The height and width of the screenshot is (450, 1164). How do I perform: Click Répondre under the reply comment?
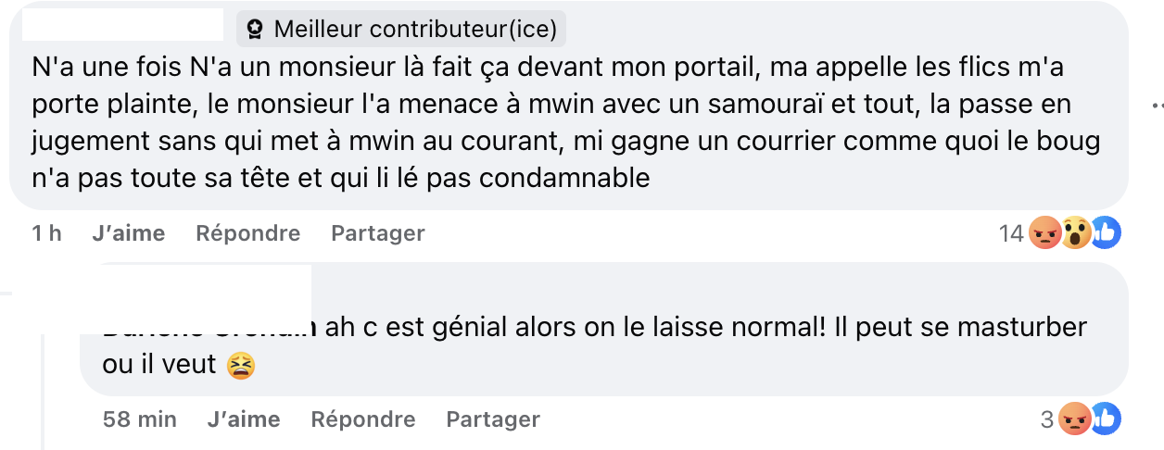363,419
